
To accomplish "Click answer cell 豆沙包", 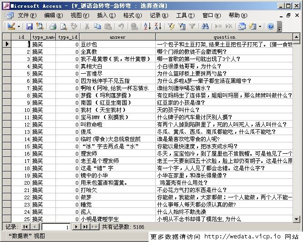I will point(118,44).
